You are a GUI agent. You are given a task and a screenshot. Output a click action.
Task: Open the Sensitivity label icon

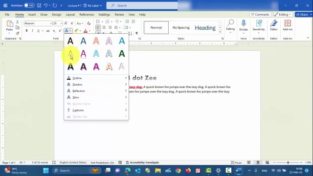[x=259, y=23]
